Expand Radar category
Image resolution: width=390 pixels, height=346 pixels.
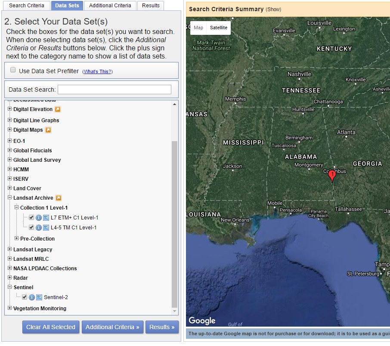pyautogui.click(x=10, y=278)
